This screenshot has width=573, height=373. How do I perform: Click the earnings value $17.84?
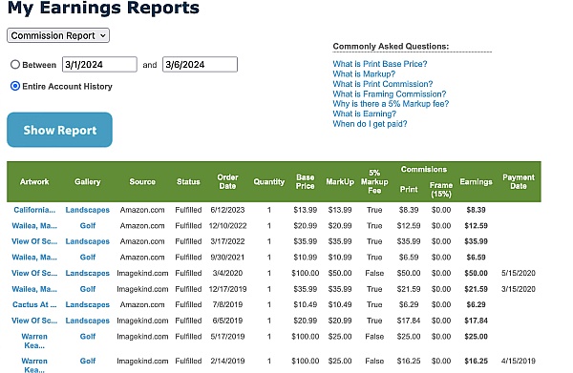click(x=476, y=321)
